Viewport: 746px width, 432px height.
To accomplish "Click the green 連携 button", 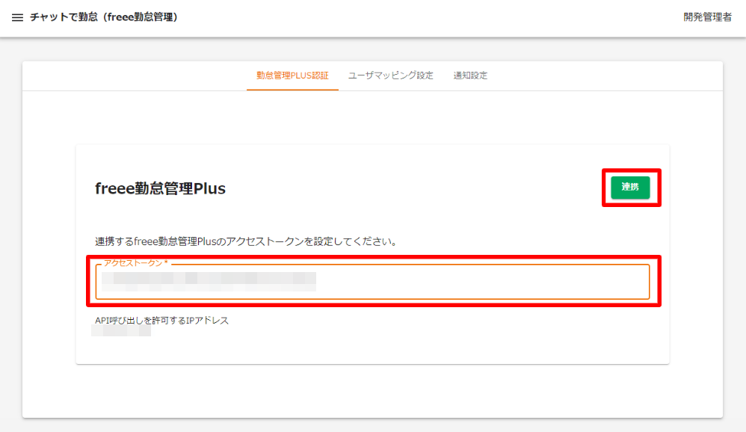I will [631, 188].
